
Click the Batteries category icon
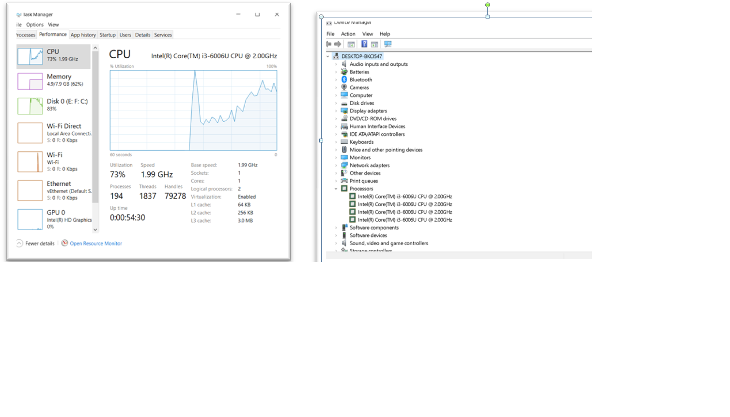(x=344, y=72)
